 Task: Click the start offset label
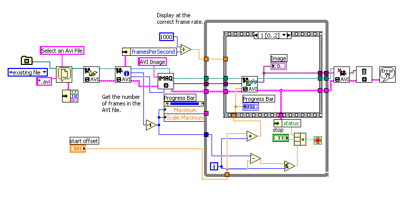pos(84,141)
